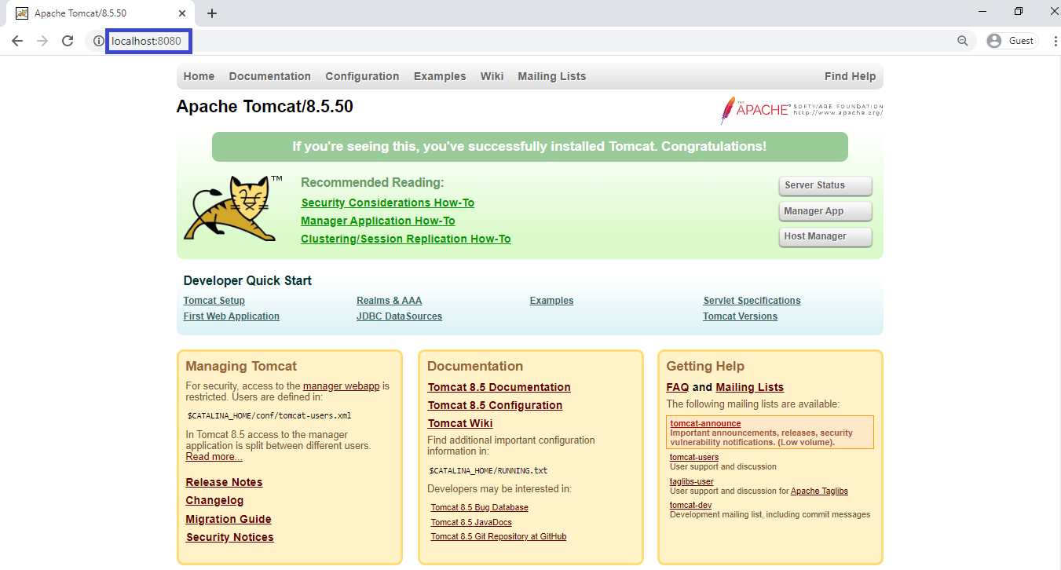Open the Tomcat Wiki link

[x=460, y=423]
